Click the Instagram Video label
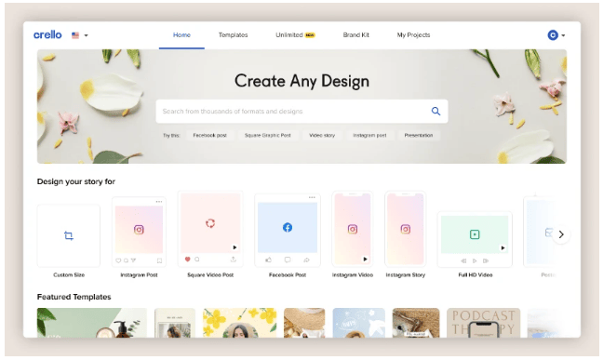Image resolution: width=603 pixels, height=360 pixels. click(x=353, y=275)
